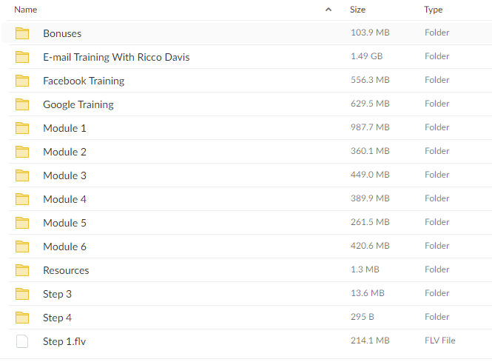This screenshot has height=362, width=492.
Task: Click the Module 1 folder icon
Action: 22,128
